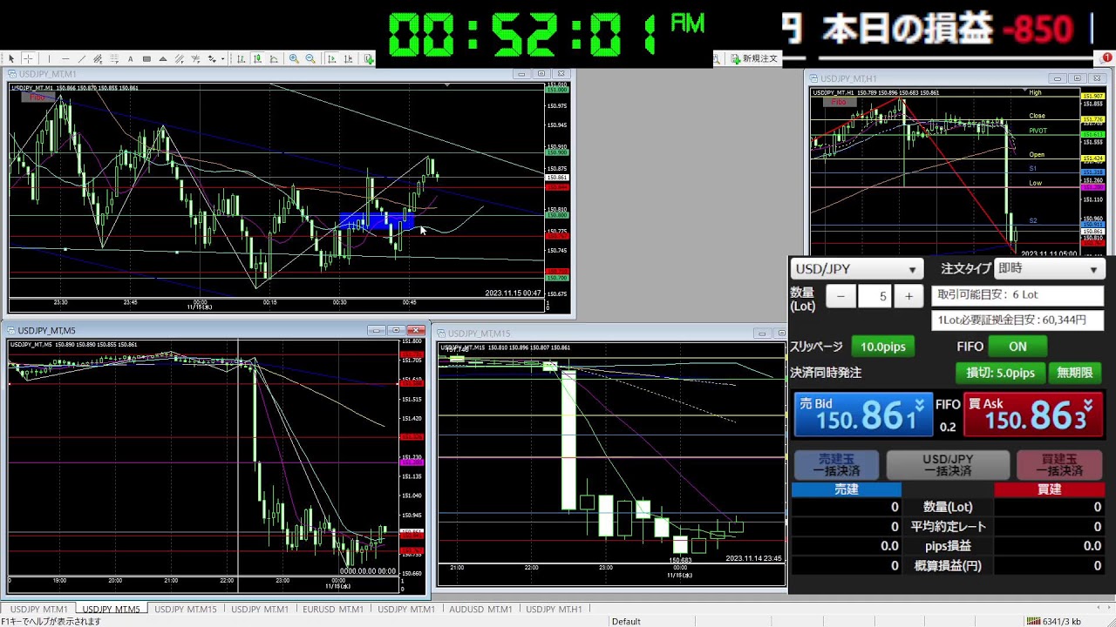Switch chart to candlestick display

click(x=257, y=59)
